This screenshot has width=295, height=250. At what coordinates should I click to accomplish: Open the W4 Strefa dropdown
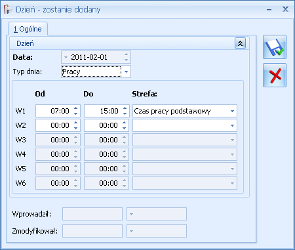232,154
